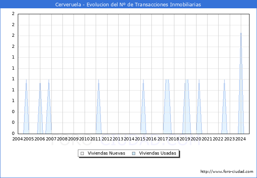Click the 2020 x-axis label
257x178 pixels.
pos(196,139)
